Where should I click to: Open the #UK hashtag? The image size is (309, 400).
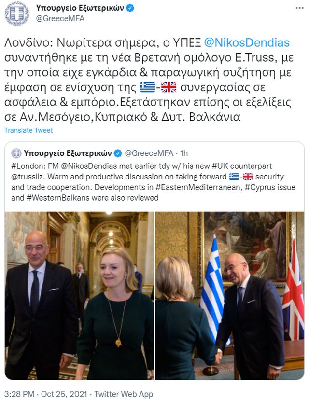220,166
